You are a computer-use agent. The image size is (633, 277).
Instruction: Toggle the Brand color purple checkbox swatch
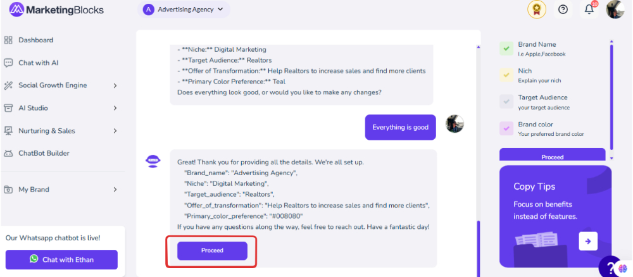pyautogui.click(x=506, y=128)
